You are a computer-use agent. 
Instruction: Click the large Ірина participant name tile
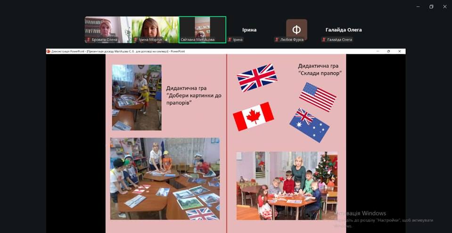point(249,30)
